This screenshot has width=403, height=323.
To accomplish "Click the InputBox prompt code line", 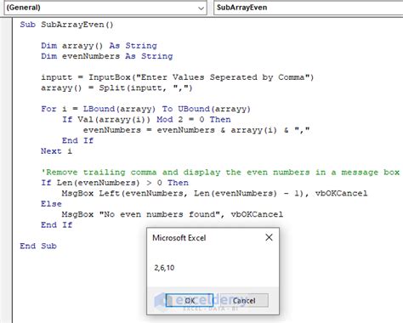I will click(178, 77).
